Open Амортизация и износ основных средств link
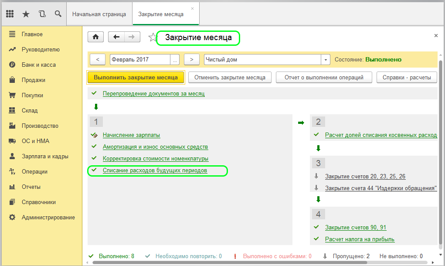Image resolution: width=445 pixels, height=266 pixels. point(155,147)
